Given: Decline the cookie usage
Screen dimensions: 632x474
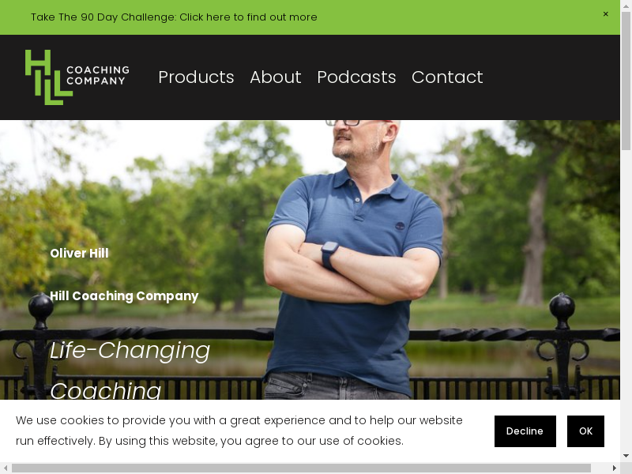Looking at the screenshot, I should coord(525,431).
